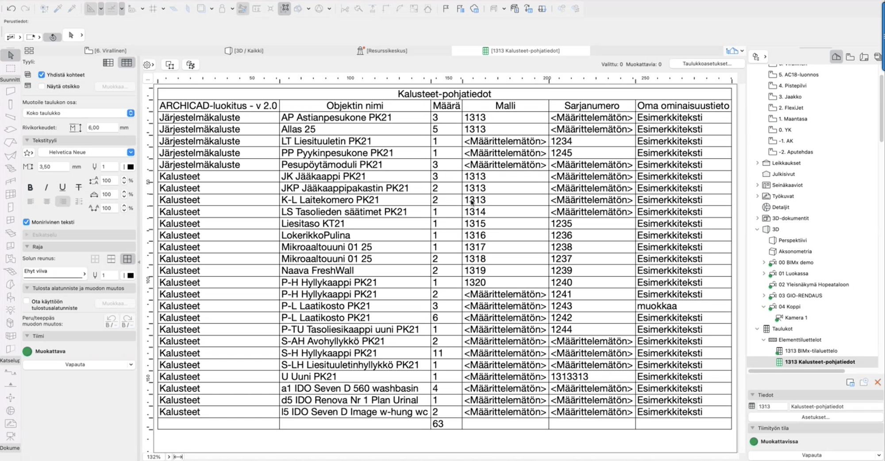Select the Column tool in the toolbox
This screenshot has height=461, width=885.
coord(11,104)
